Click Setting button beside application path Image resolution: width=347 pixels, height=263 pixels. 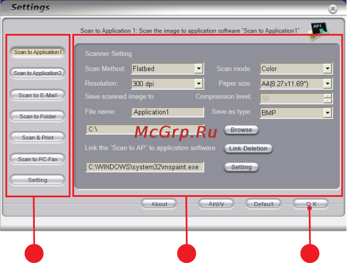click(241, 167)
